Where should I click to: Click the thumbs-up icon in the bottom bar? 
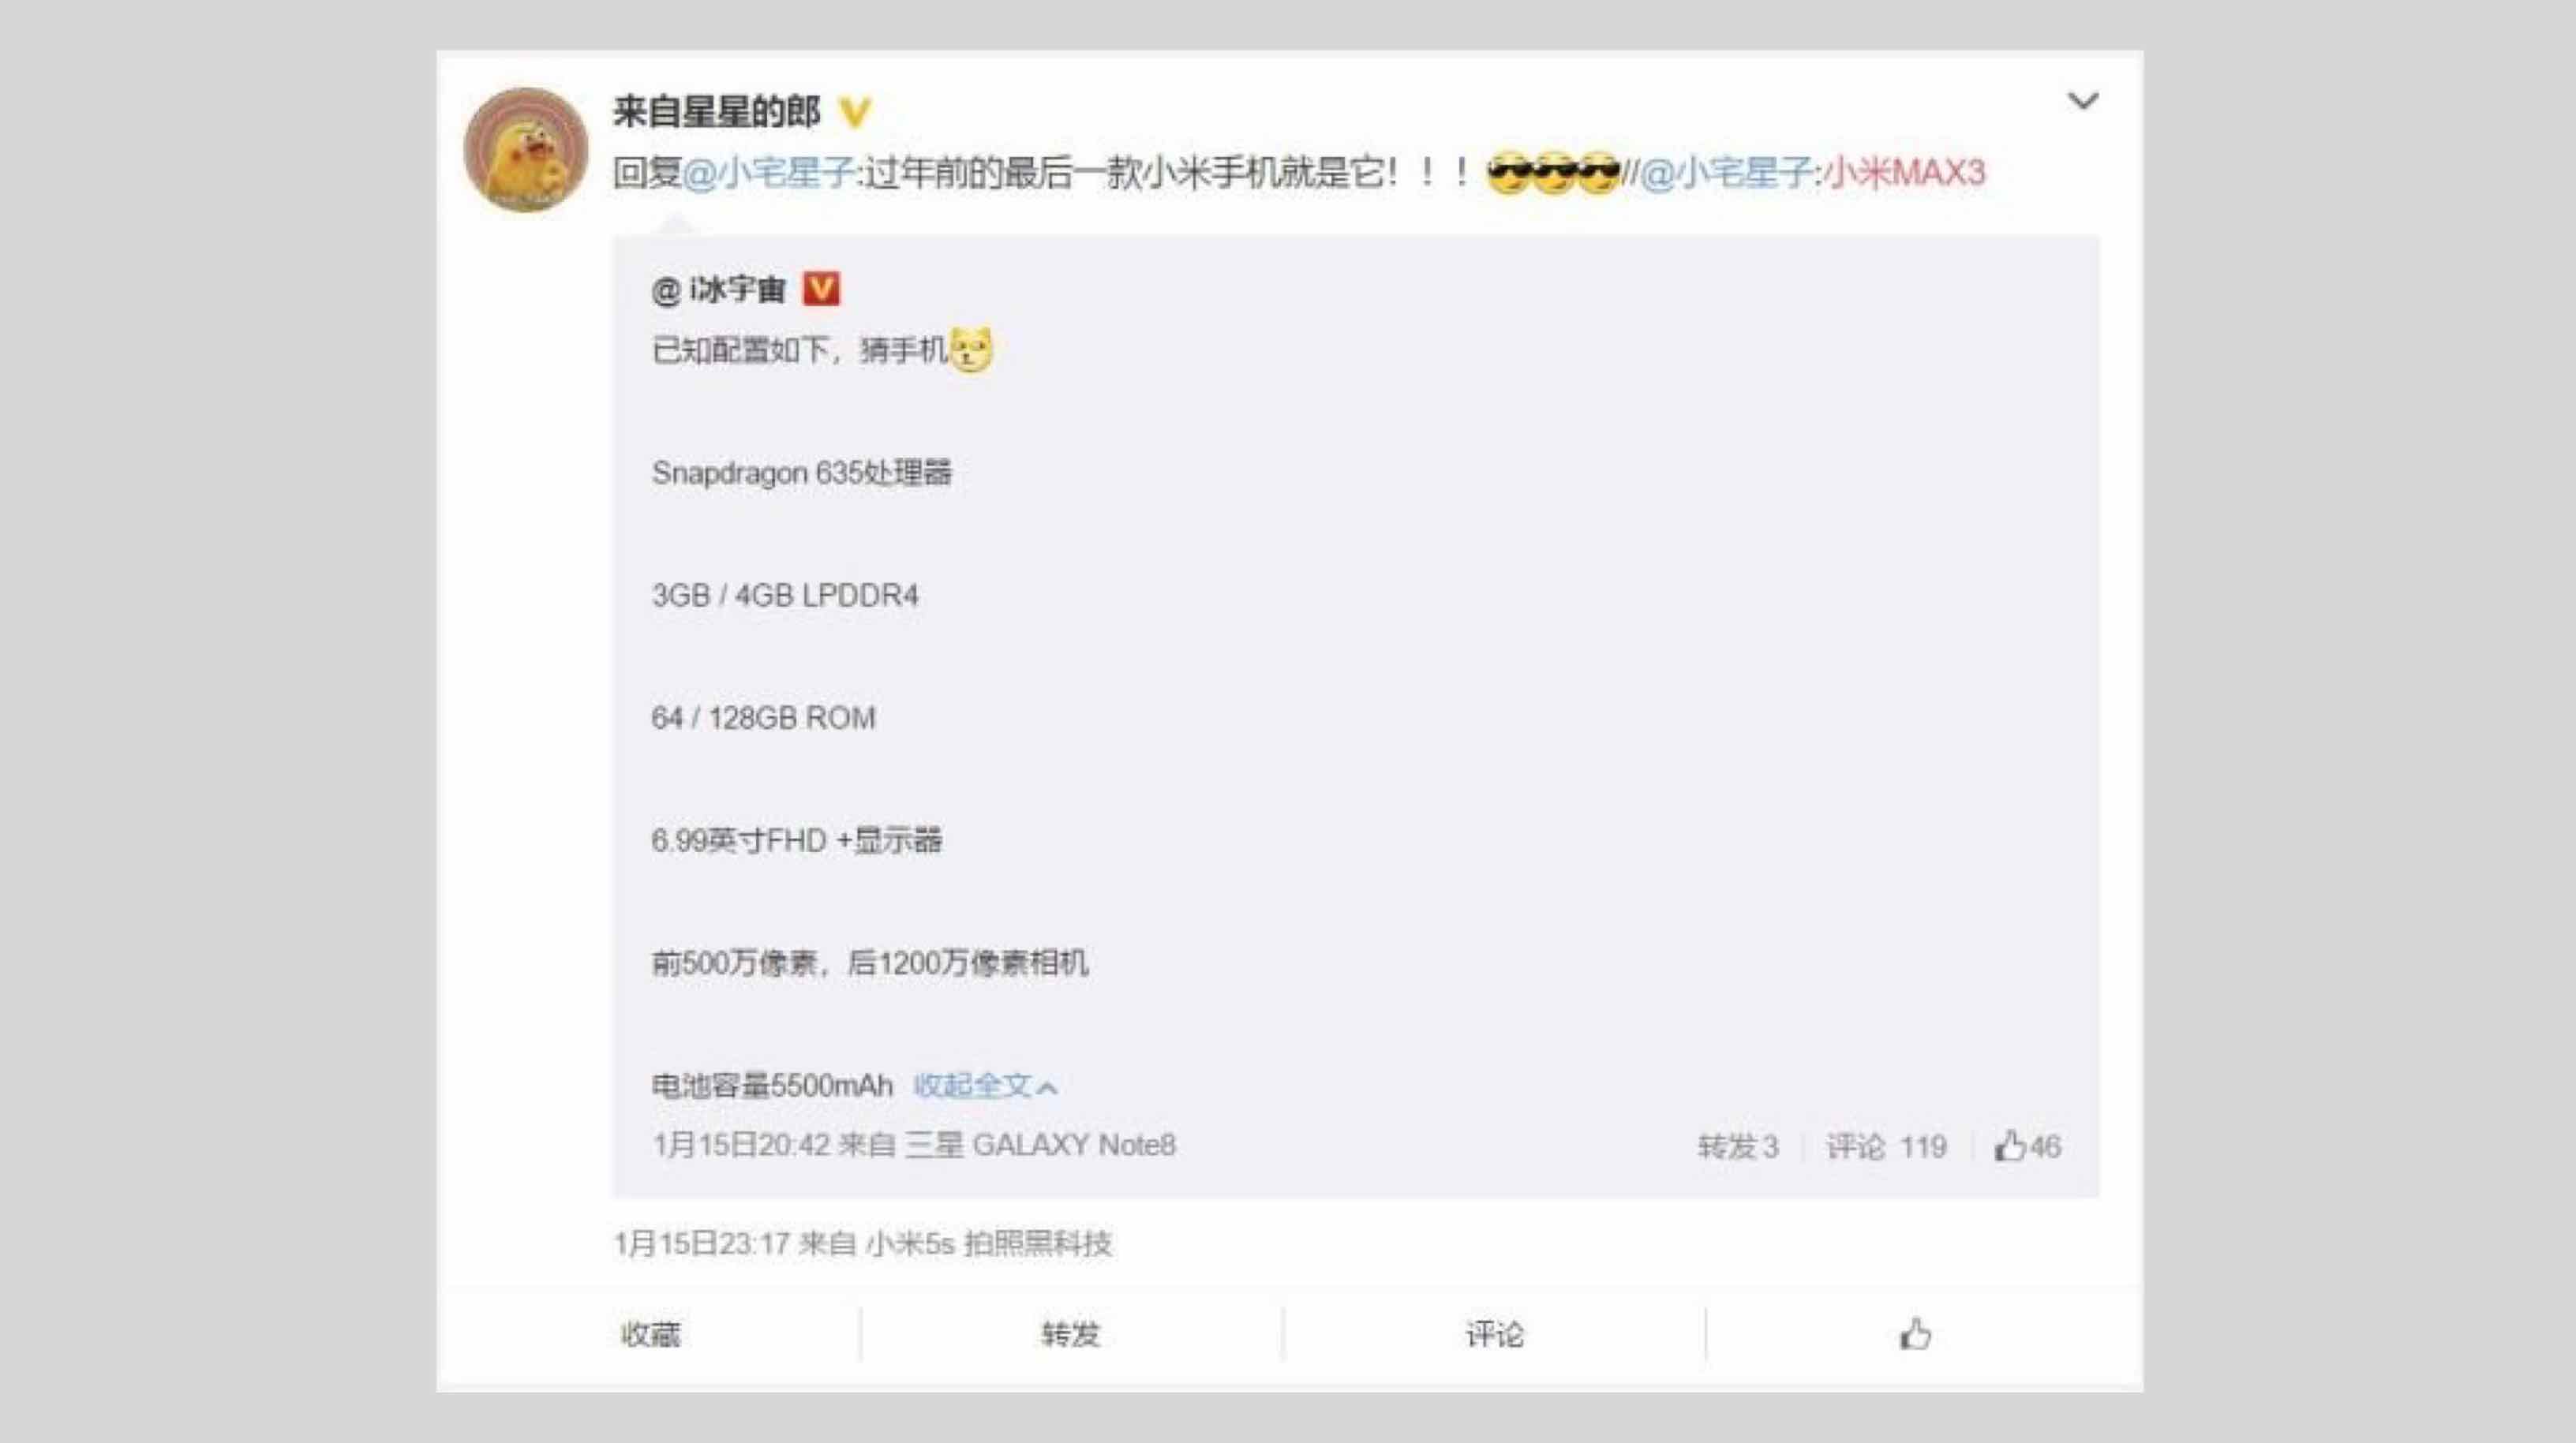point(1916,1333)
